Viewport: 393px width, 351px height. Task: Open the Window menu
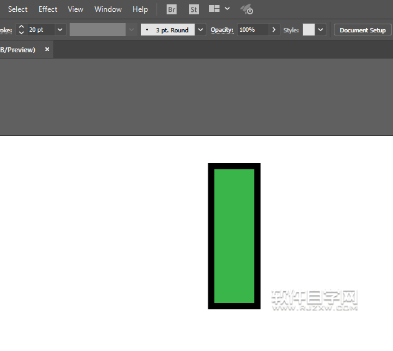pyautogui.click(x=108, y=9)
